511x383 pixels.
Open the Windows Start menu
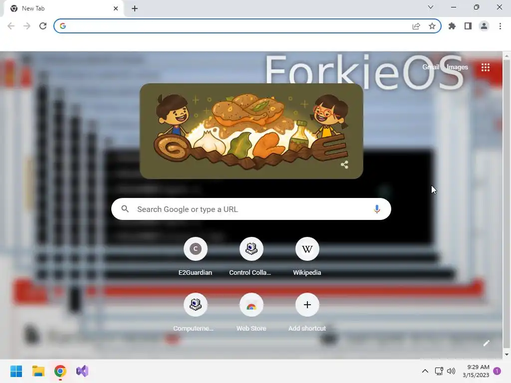click(x=16, y=371)
